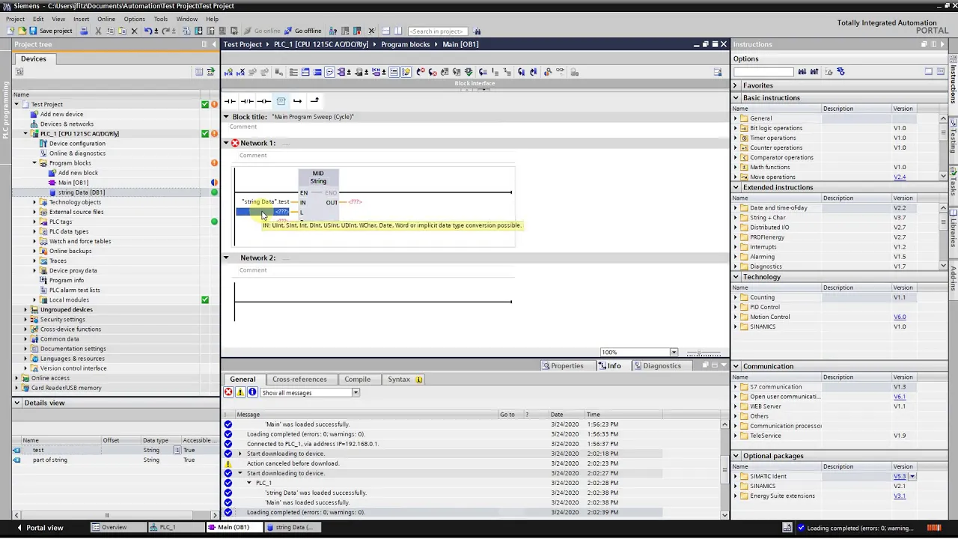
Task: Click Delete network icon in editor toolbar
Action: click(x=240, y=72)
